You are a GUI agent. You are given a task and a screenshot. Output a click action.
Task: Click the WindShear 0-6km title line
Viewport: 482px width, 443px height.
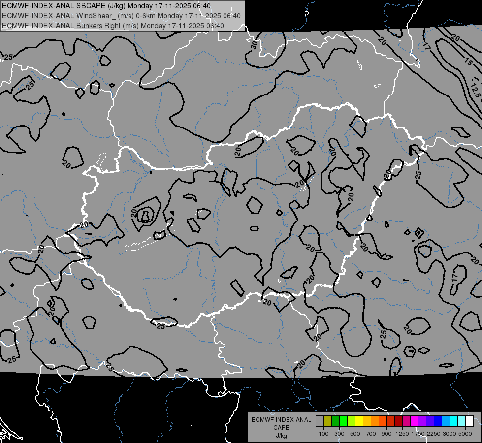121,16
